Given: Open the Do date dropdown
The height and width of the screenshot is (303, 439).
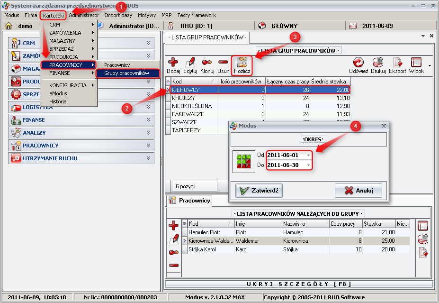Looking at the screenshot, I should (x=309, y=165).
